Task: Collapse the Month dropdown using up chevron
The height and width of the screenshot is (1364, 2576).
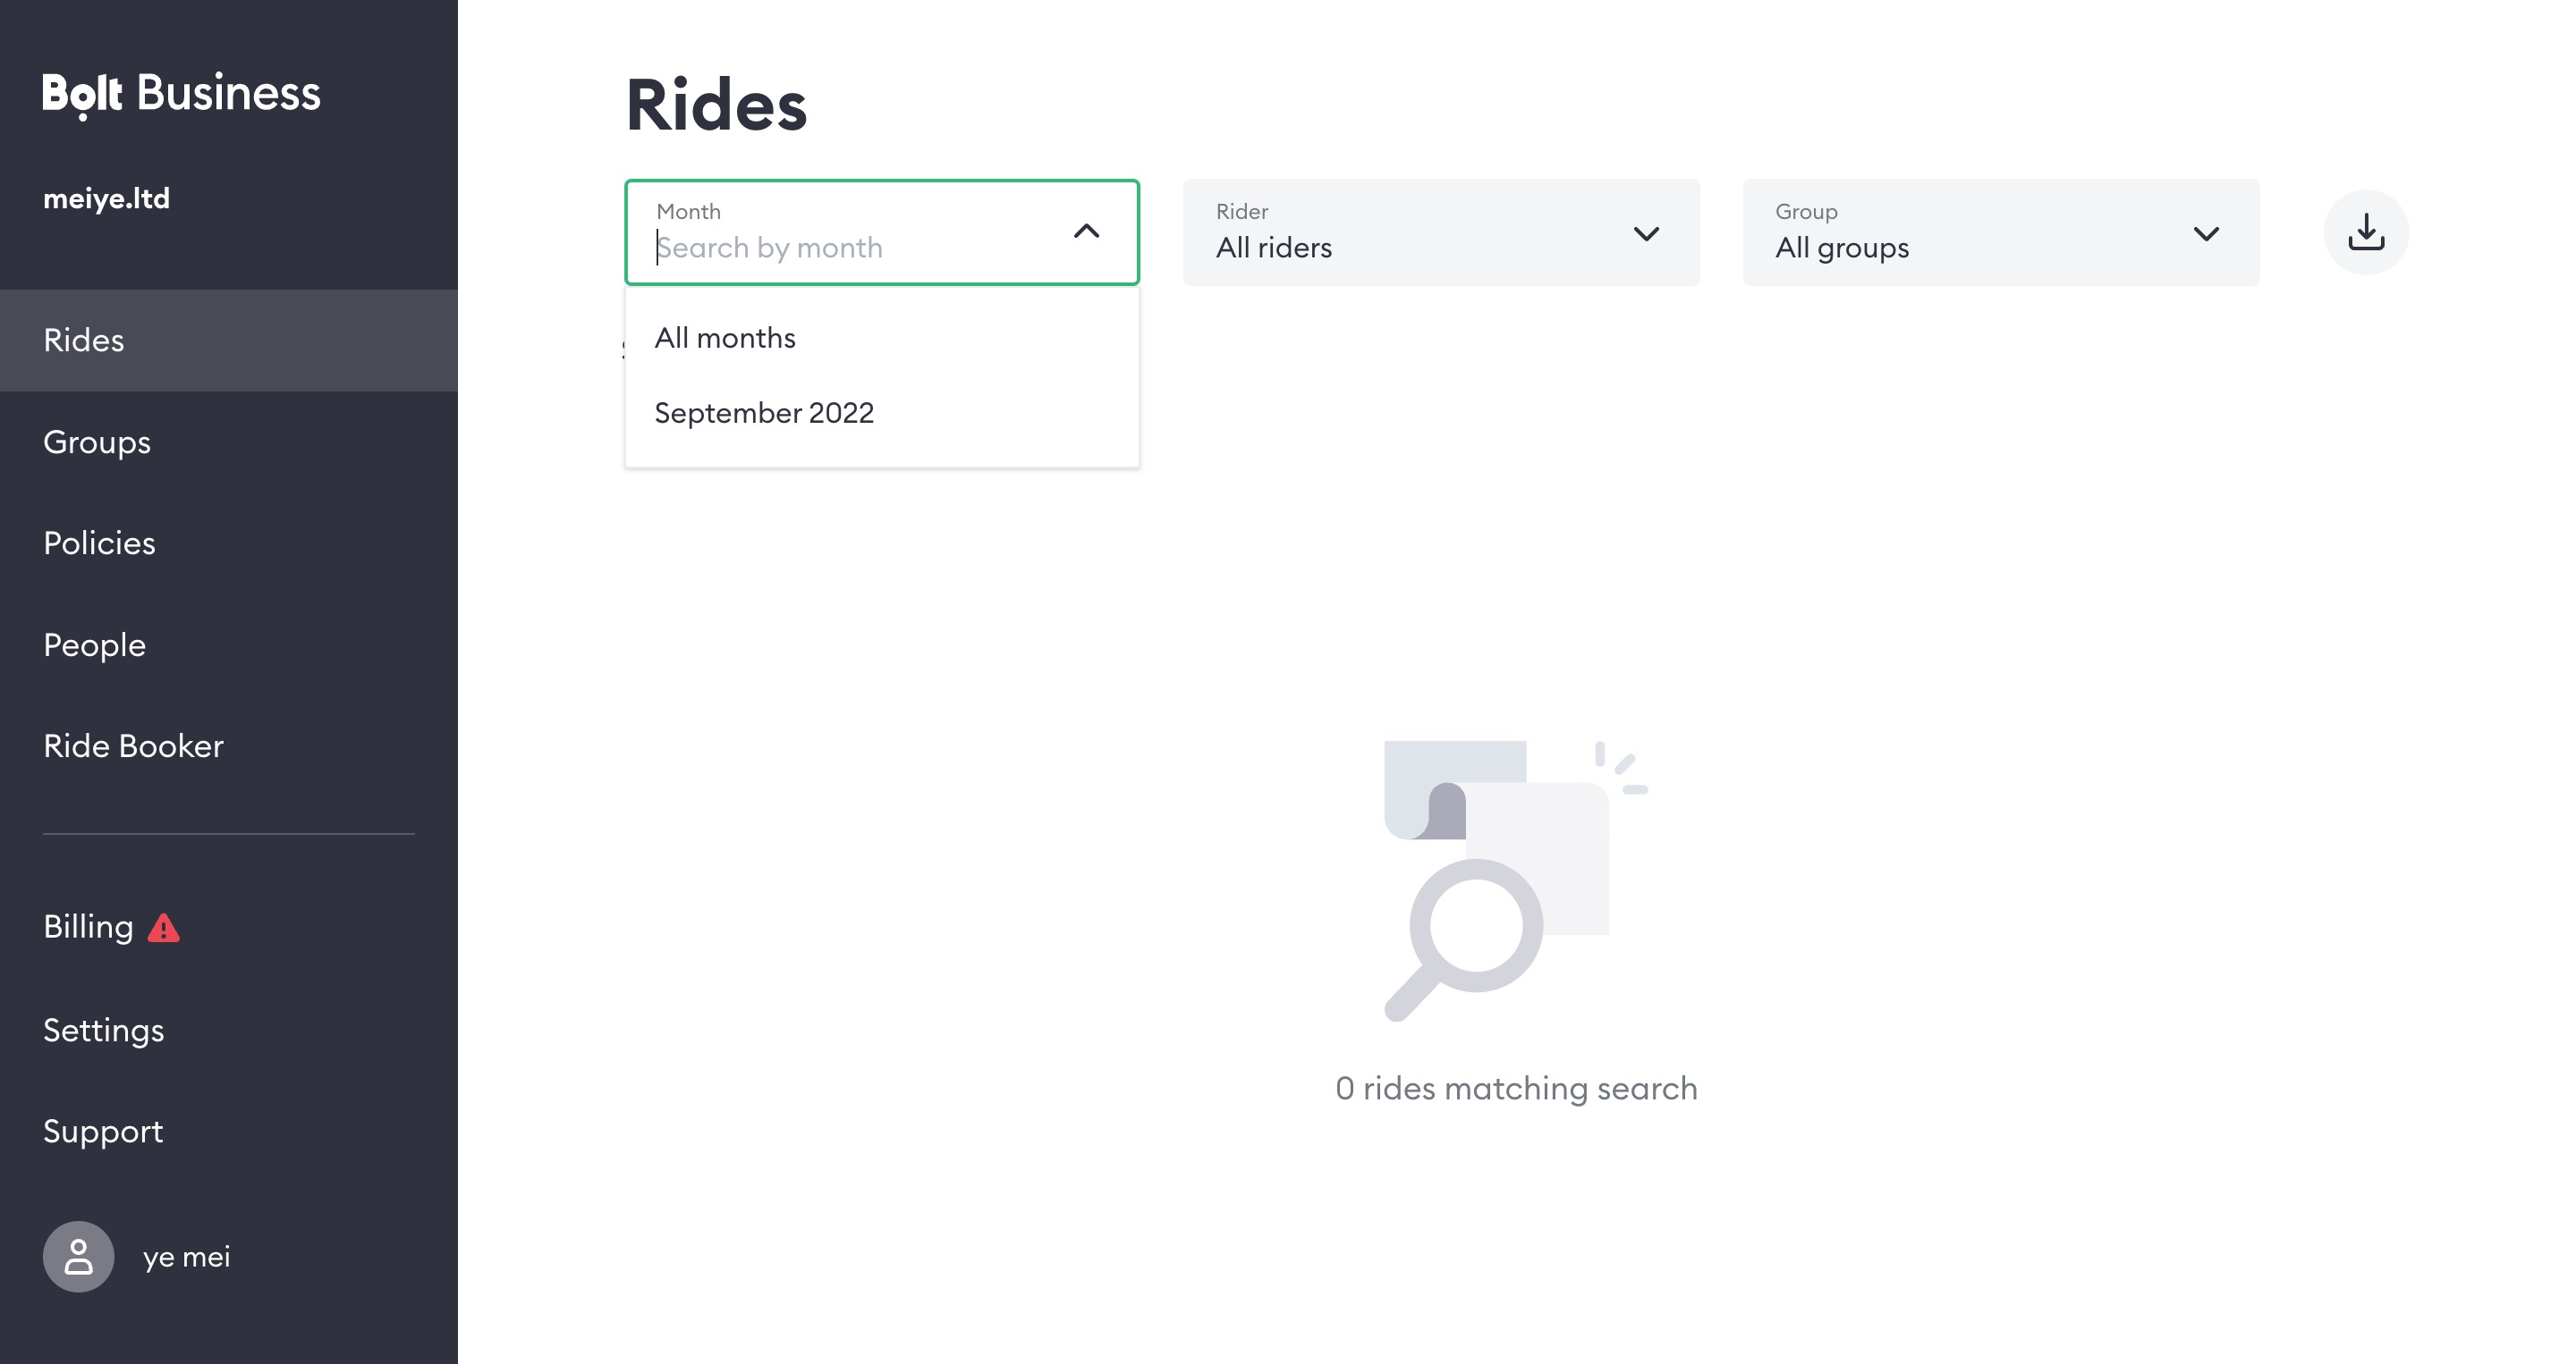Action: (x=1086, y=232)
